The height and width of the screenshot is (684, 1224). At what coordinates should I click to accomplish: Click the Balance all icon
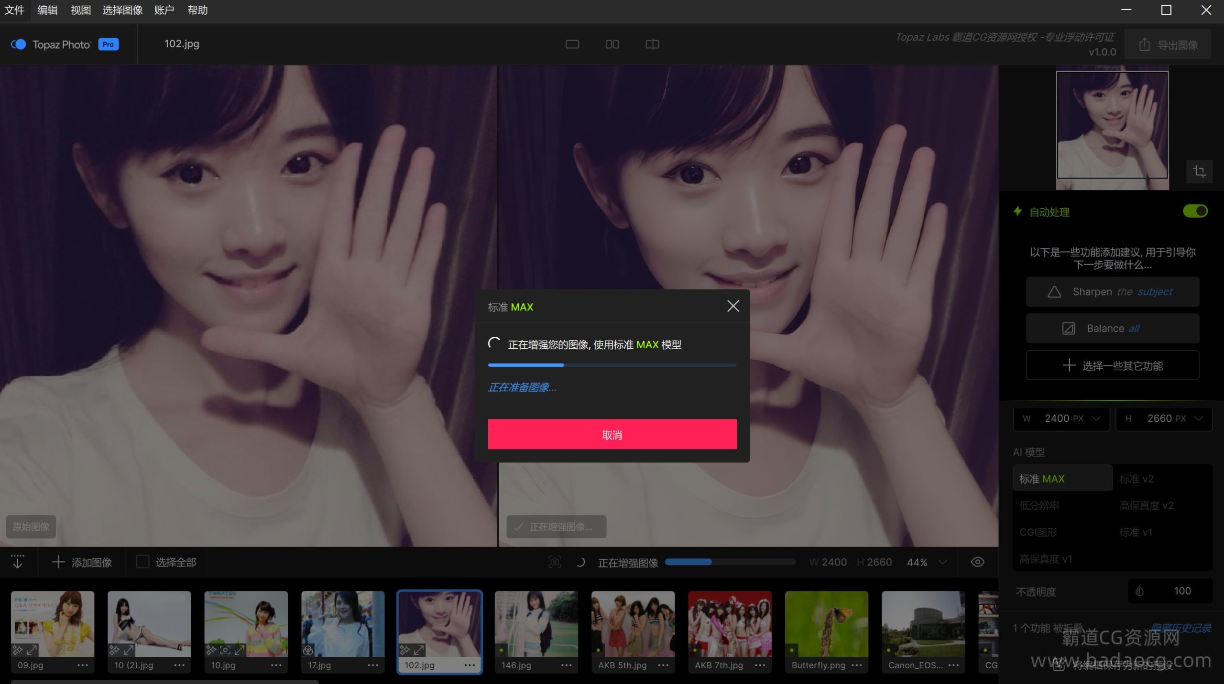pos(1068,329)
